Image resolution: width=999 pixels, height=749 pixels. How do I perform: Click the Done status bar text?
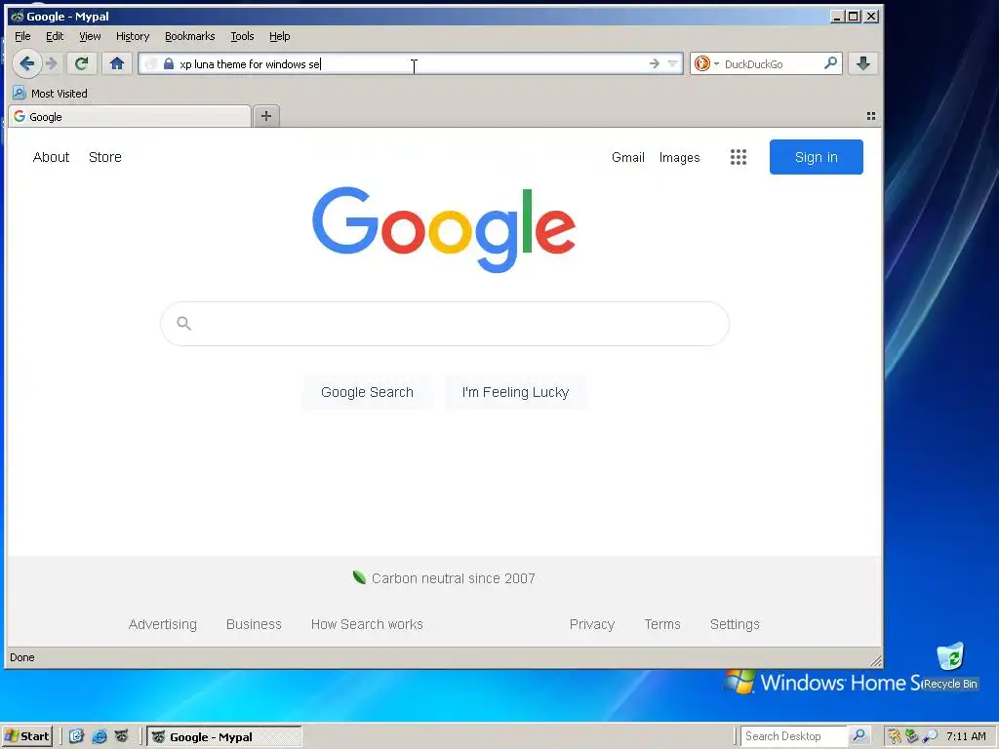(22, 657)
